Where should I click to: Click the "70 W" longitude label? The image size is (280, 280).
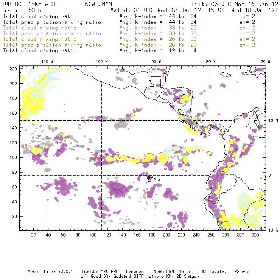(x=265, y=62)
